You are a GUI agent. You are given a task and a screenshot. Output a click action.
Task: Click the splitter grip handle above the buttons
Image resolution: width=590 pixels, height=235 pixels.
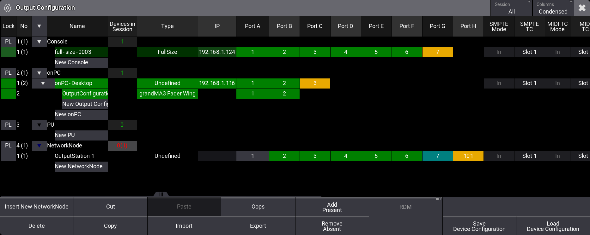(x=161, y=194)
